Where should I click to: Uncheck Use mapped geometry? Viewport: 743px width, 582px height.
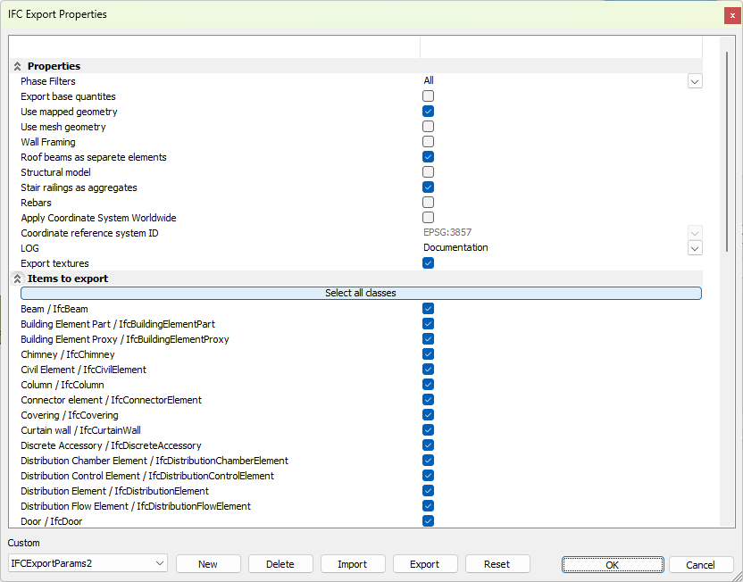tap(429, 112)
